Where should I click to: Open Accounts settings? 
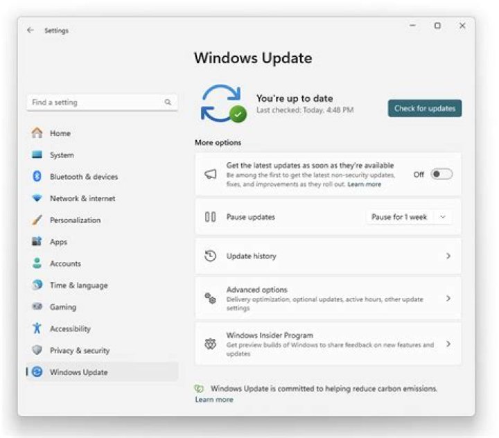102,263
